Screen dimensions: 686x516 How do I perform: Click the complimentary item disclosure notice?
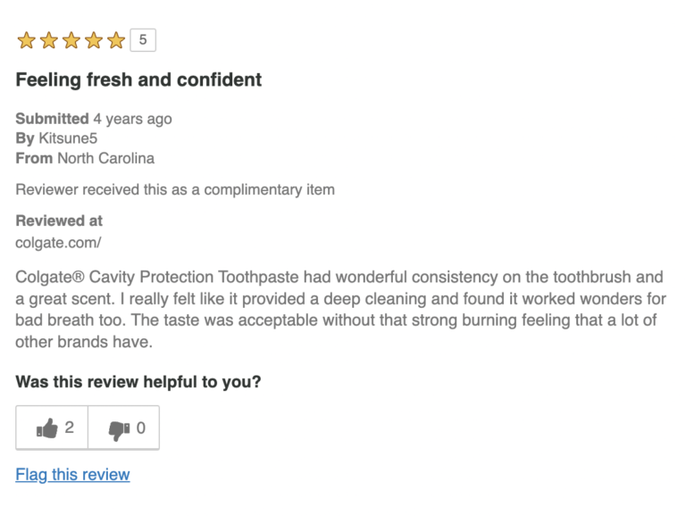(x=175, y=189)
